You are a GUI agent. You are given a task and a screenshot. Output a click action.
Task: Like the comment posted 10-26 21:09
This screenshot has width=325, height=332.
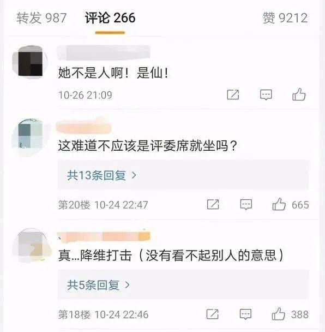click(x=299, y=94)
